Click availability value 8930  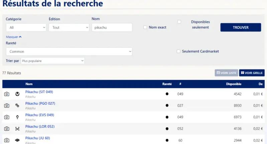click(x=238, y=105)
